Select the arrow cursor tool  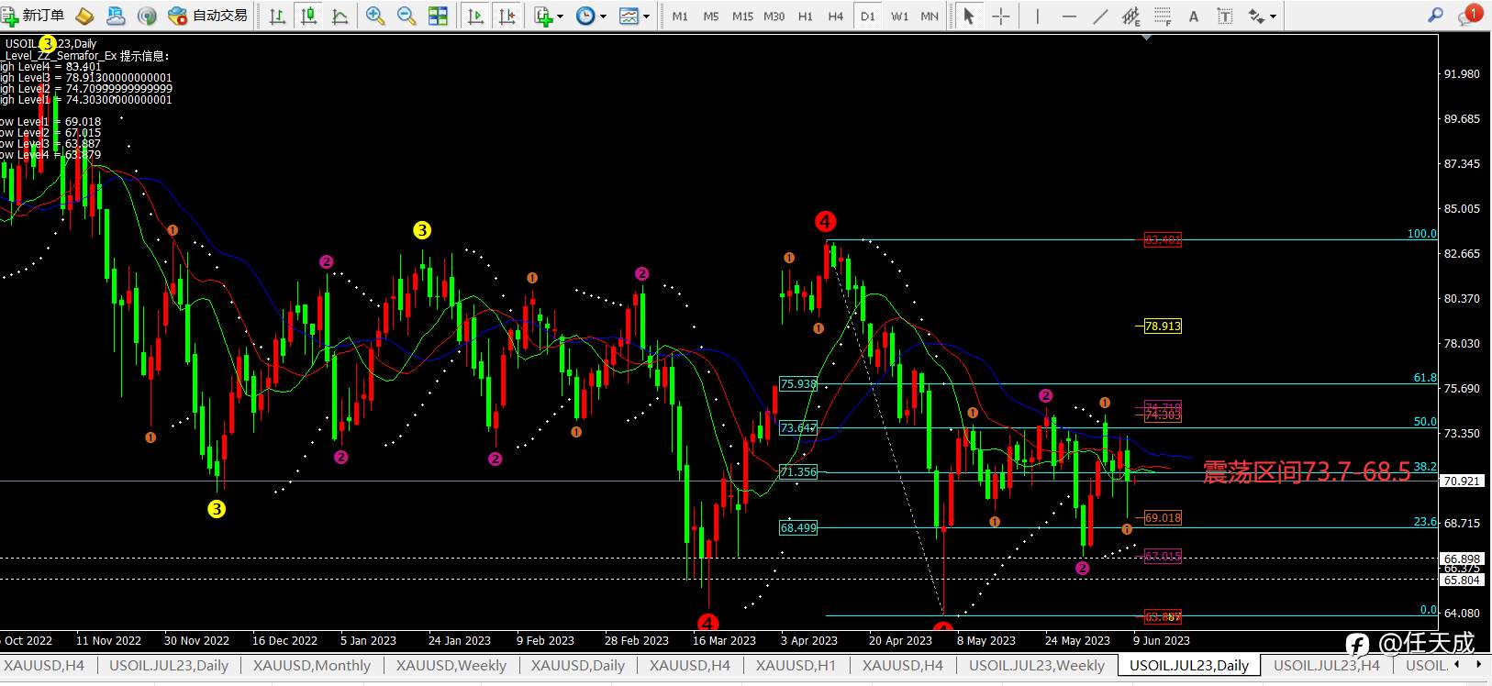tap(969, 16)
